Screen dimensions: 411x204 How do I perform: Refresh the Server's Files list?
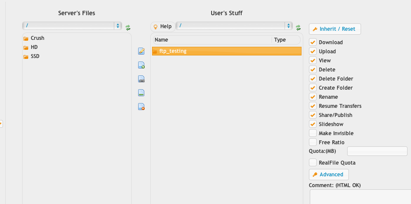coord(128,28)
